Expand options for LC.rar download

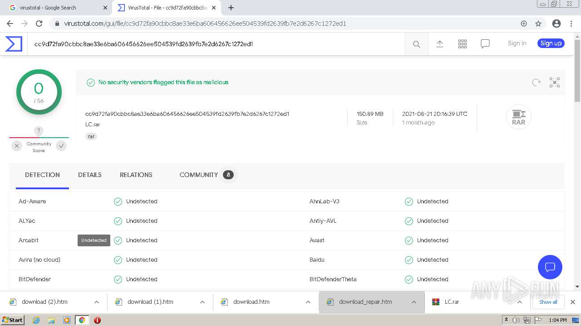519,302
